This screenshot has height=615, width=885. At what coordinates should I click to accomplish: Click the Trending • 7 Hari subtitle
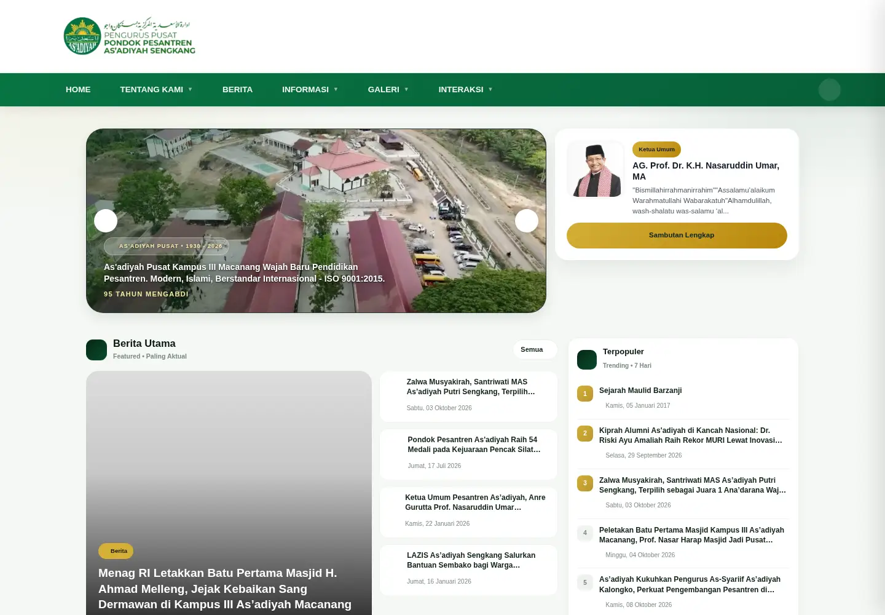(x=627, y=365)
